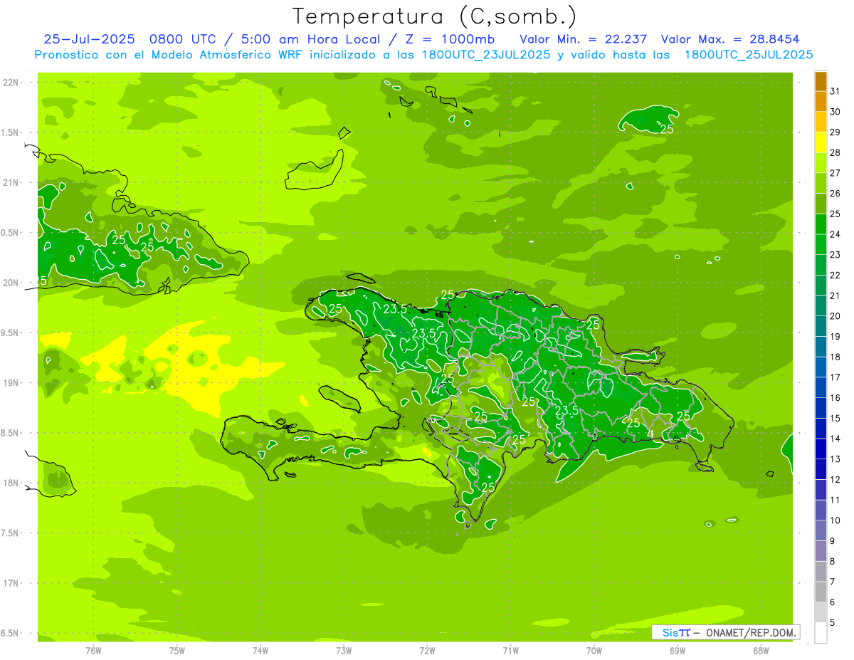This screenshot has height=660, width=854.
Task: Select the "Z = 1000mb" level text
Action: [449, 39]
